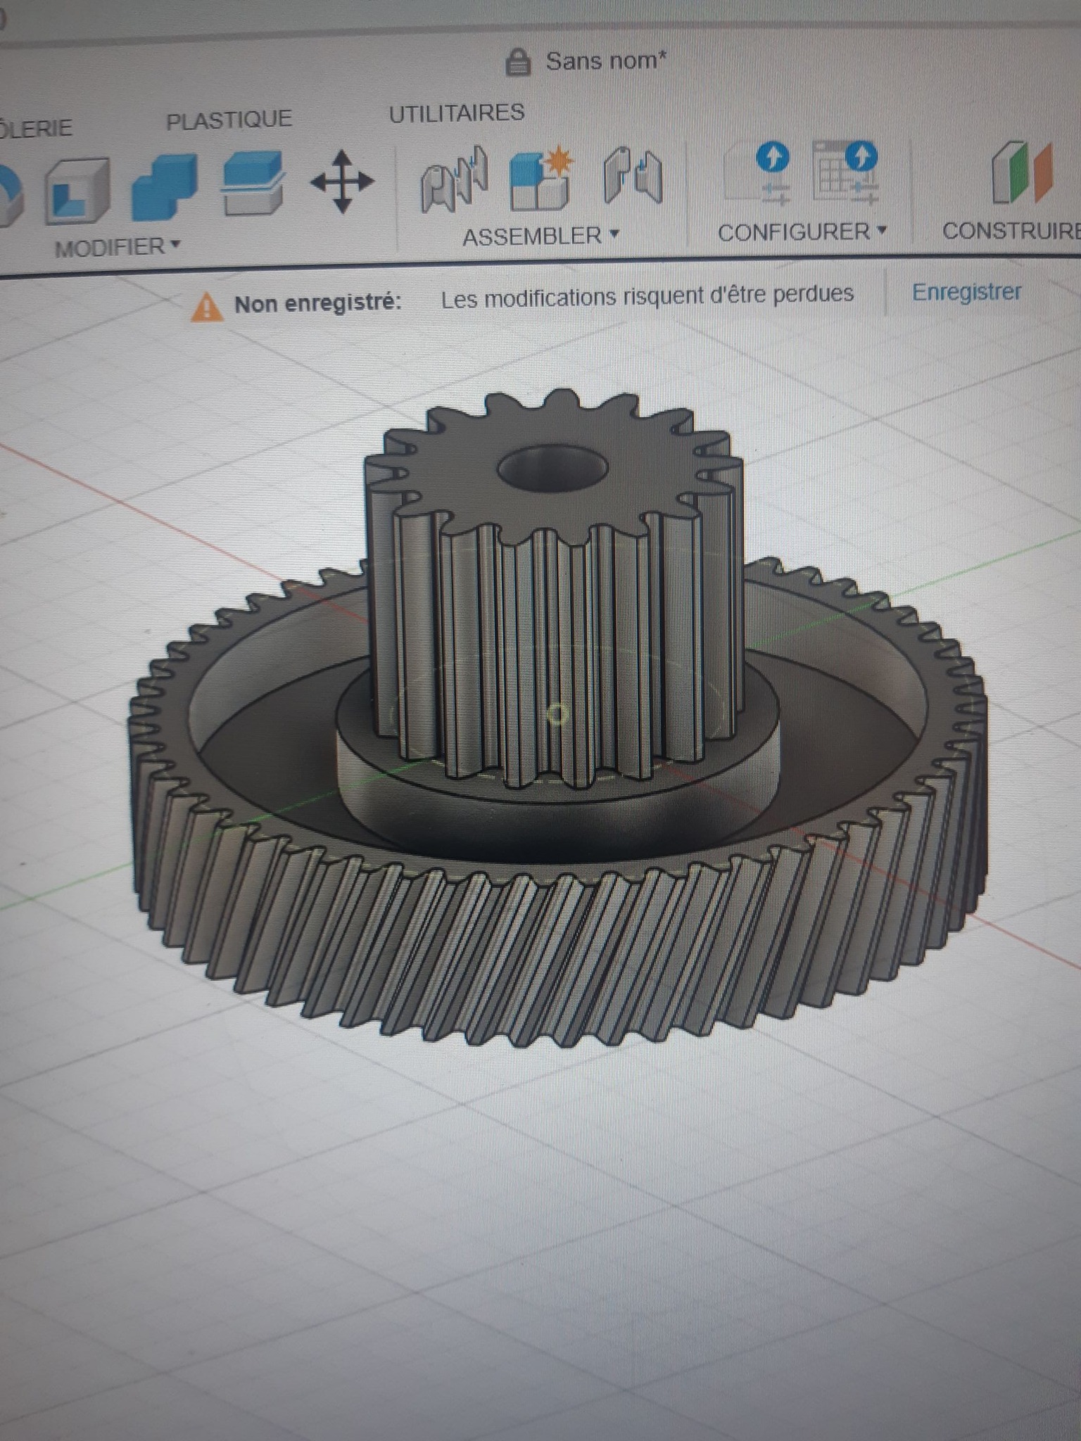Select the center bore hole of small gear

click(552, 467)
